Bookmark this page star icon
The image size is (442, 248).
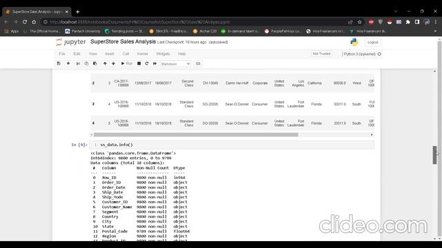[360, 22]
